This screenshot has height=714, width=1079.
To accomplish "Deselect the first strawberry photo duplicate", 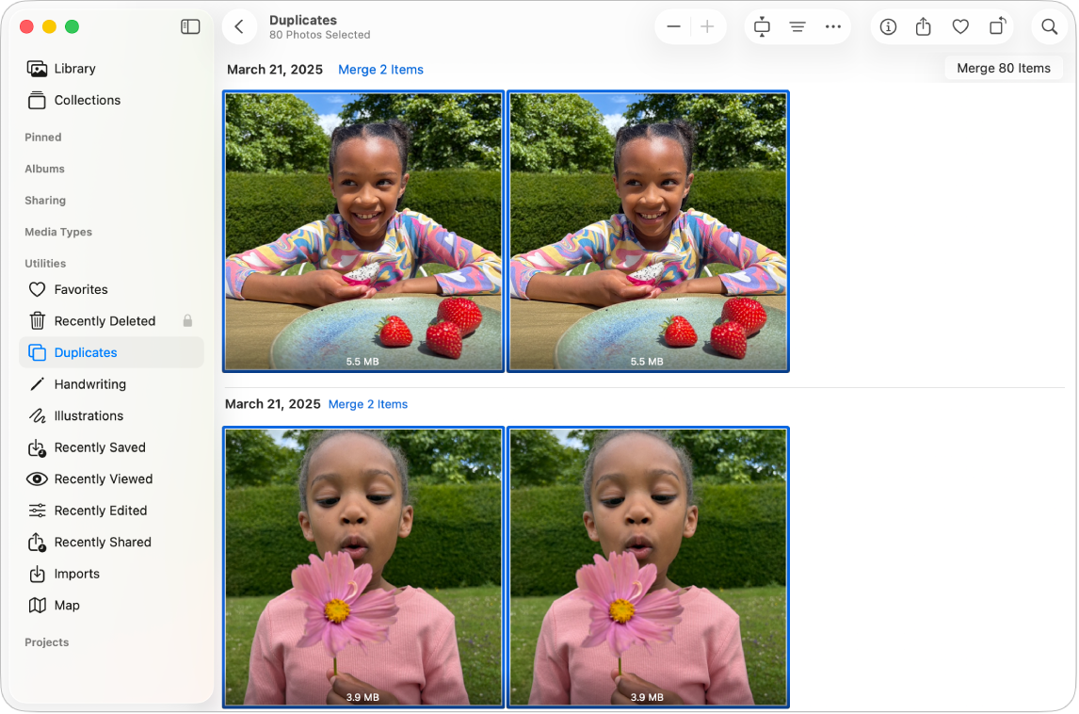I will (x=362, y=231).
